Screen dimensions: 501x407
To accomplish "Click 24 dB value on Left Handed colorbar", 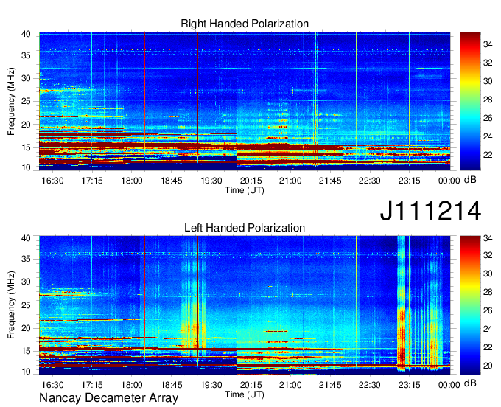I will 488,329.
